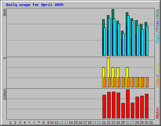
Task: Click day label 1 on x-axis
Action: click(10, 123)
